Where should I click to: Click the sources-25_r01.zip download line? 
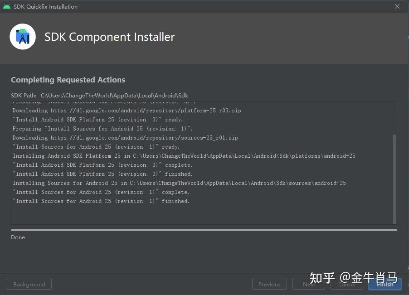pos(125,138)
